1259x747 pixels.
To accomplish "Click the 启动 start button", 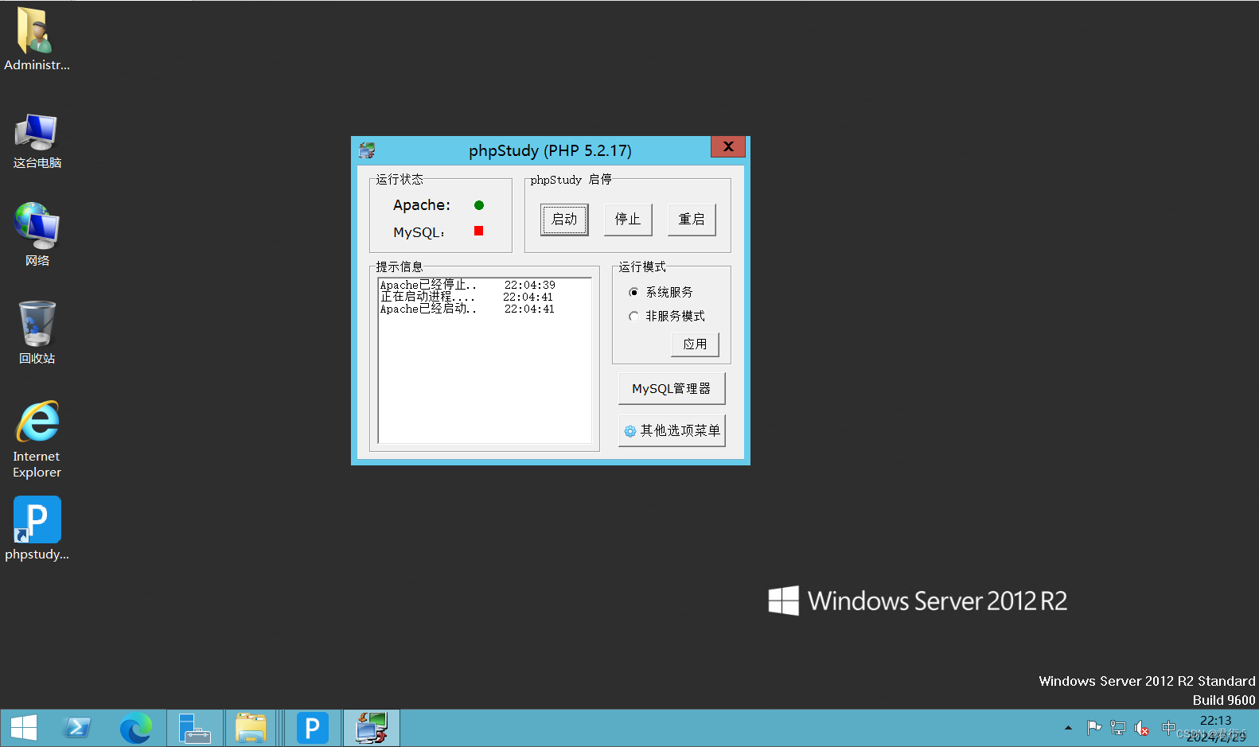I will click(x=564, y=220).
